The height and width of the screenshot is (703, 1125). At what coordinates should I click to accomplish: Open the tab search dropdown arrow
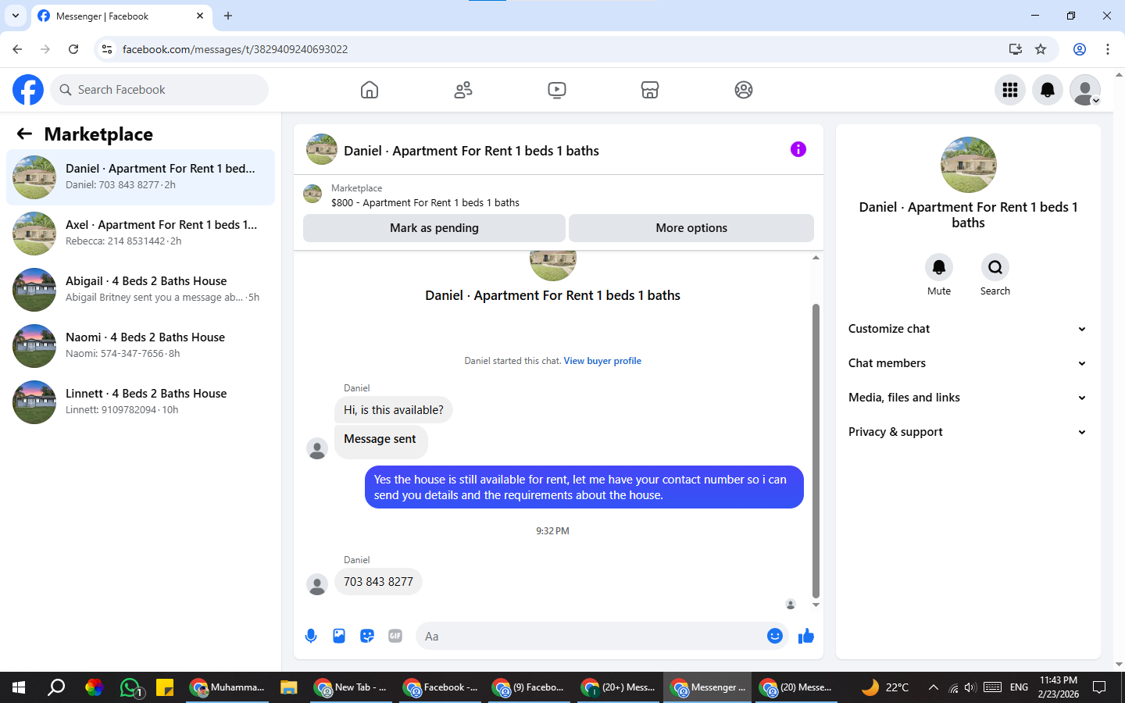click(15, 16)
